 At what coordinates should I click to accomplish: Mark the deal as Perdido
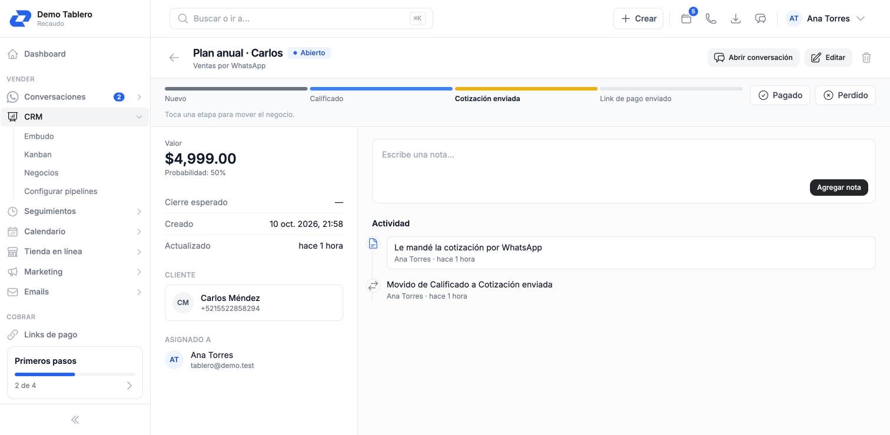pyautogui.click(x=845, y=95)
